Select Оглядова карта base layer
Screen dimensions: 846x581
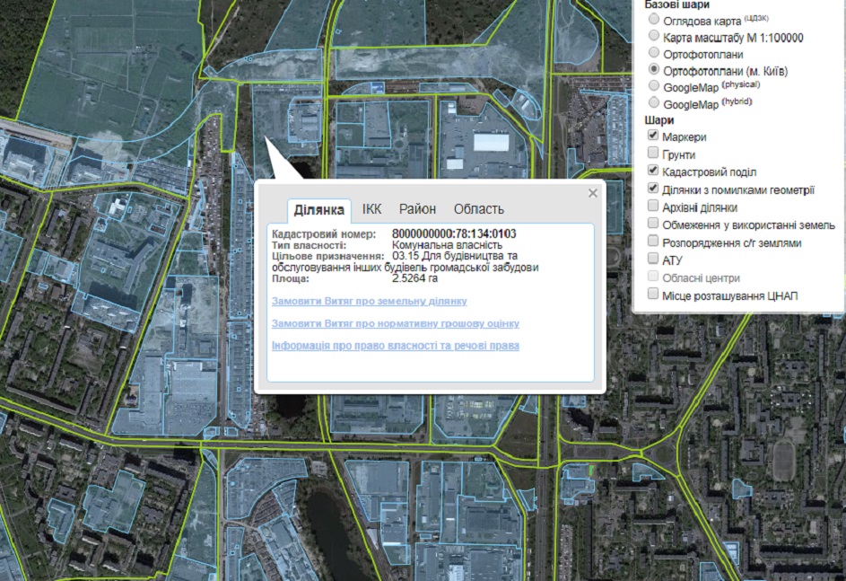[x=654, y=20]
